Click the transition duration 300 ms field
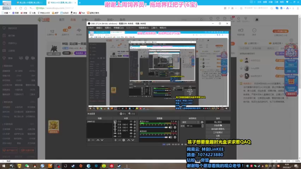The image size is (301, 169). pyautogui.click(x=193, y=126)
